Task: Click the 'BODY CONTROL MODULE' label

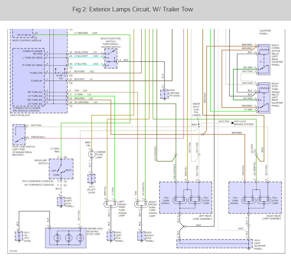Action: coord(27,40)
